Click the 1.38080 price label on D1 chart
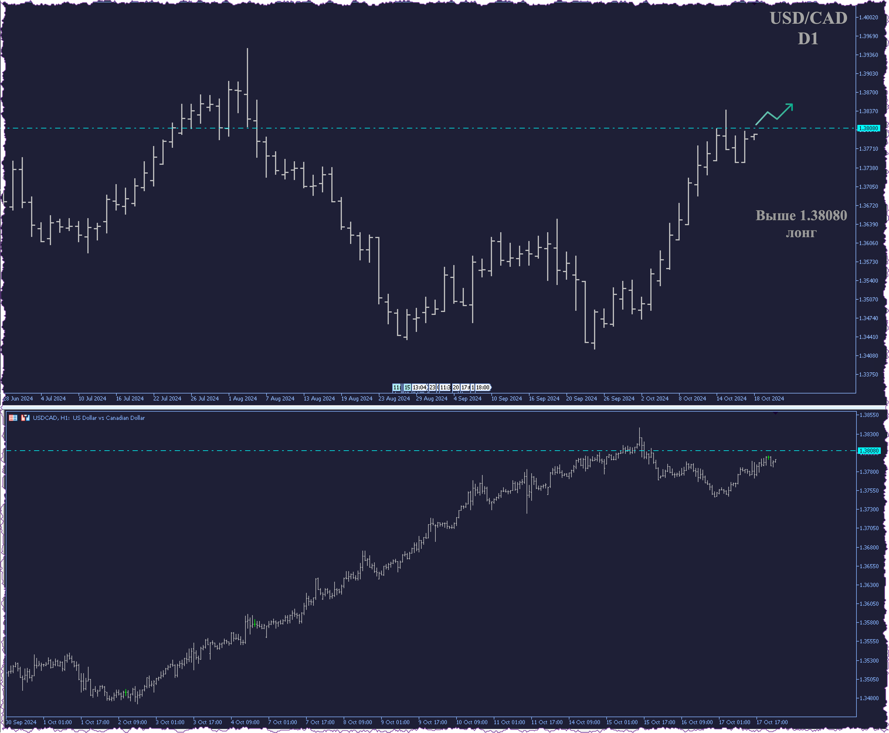 coord(869,128)
